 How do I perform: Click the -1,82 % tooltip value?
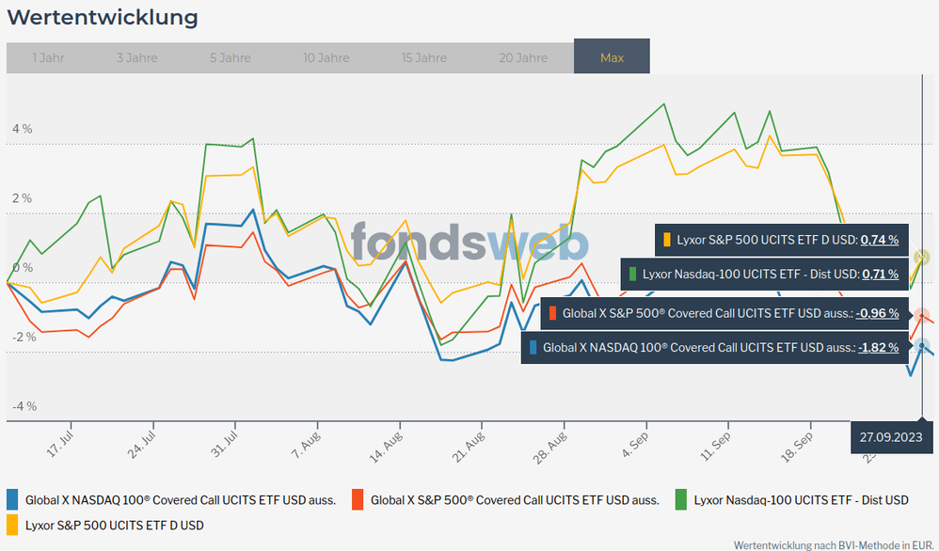tap(878, 347)
